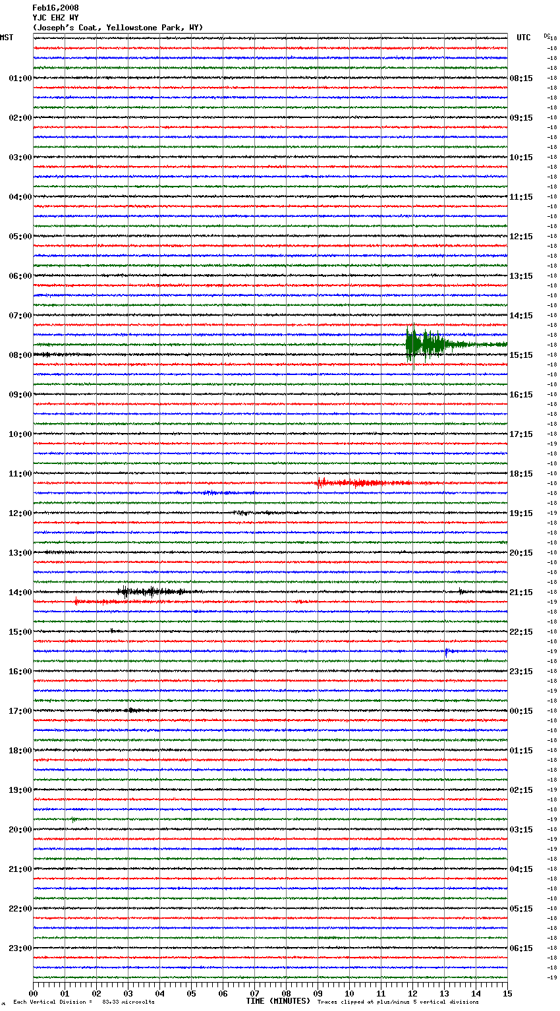Screen dimensions: 560x1011
Task: Select the 12:00 MST time label
Action: (20, 513)
